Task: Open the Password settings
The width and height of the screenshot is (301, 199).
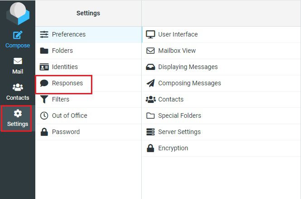Action: click(x=89, y=132)
